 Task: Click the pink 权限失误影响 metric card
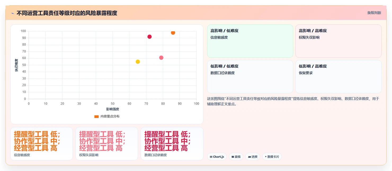point(107,144)
